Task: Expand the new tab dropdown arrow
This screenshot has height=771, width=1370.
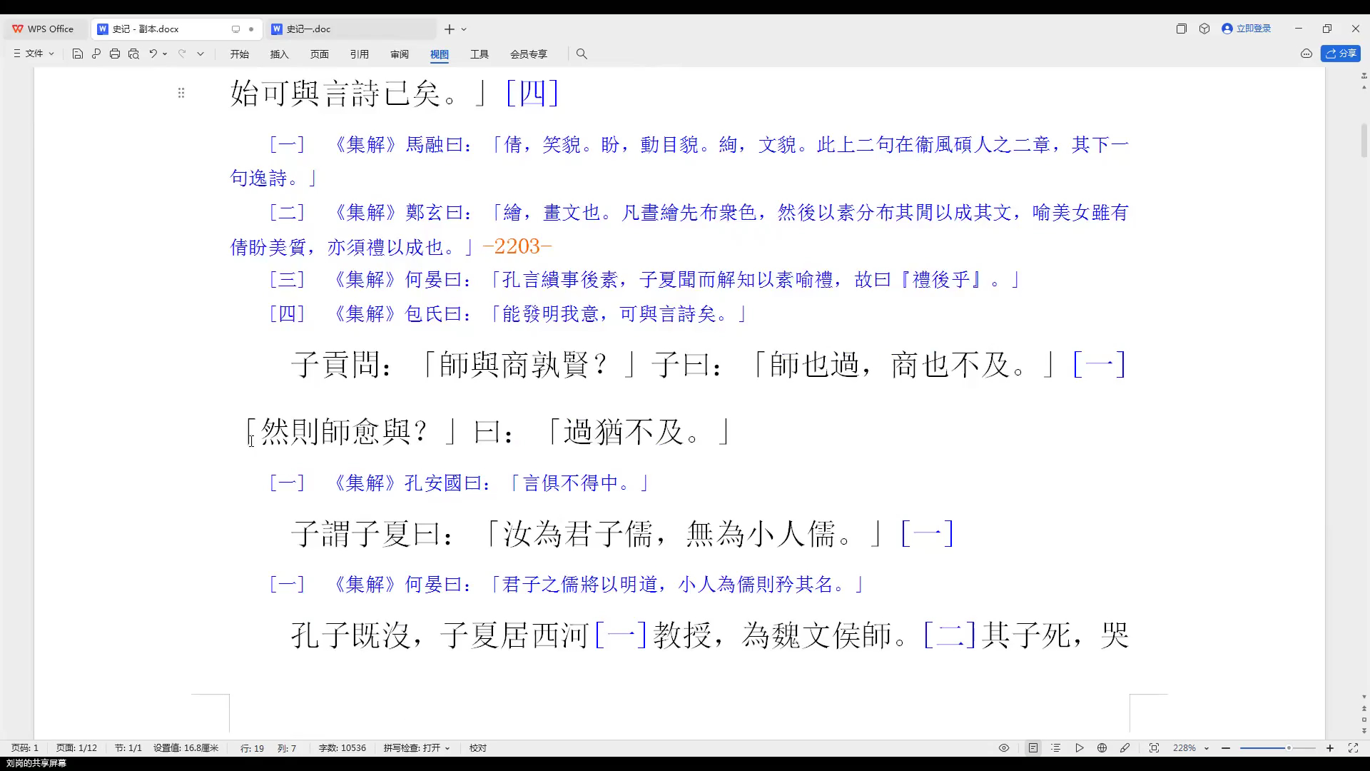Action: click(464, 29)
